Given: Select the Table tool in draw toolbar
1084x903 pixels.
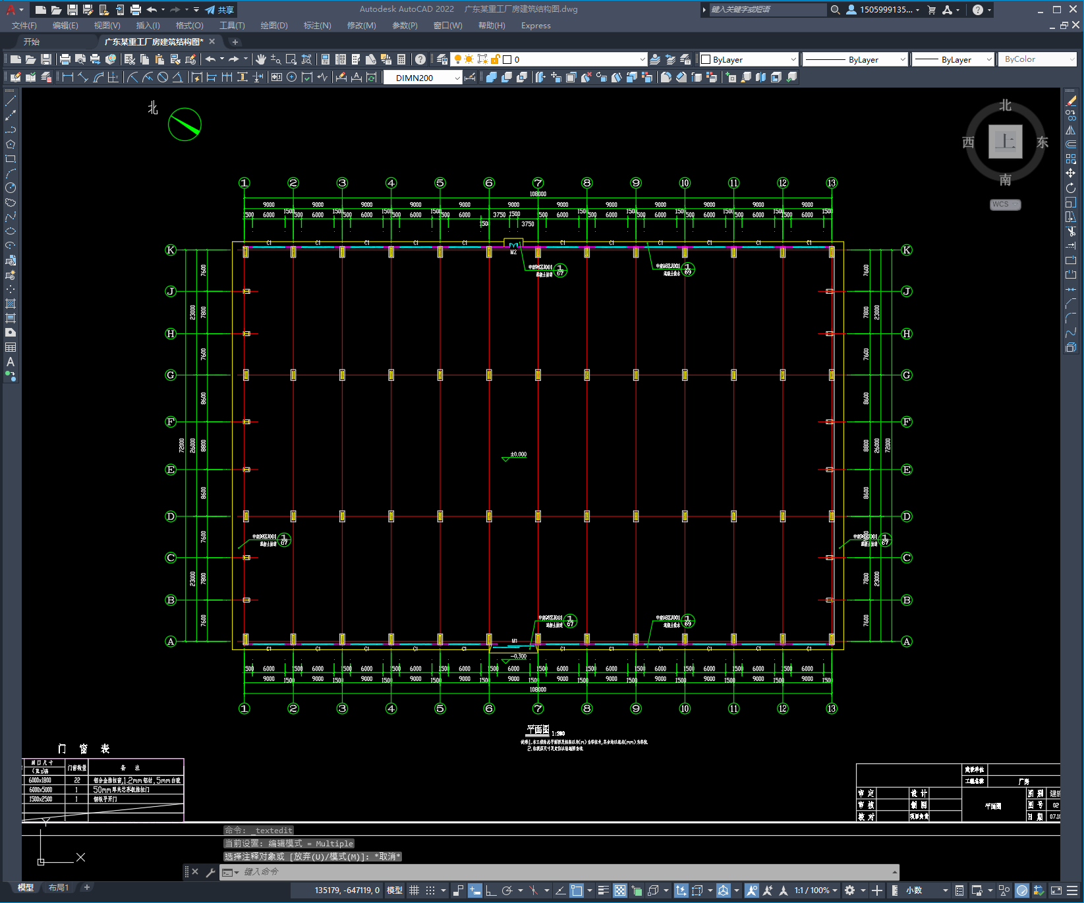Looking at the screenshot, I should coord(11,347).
